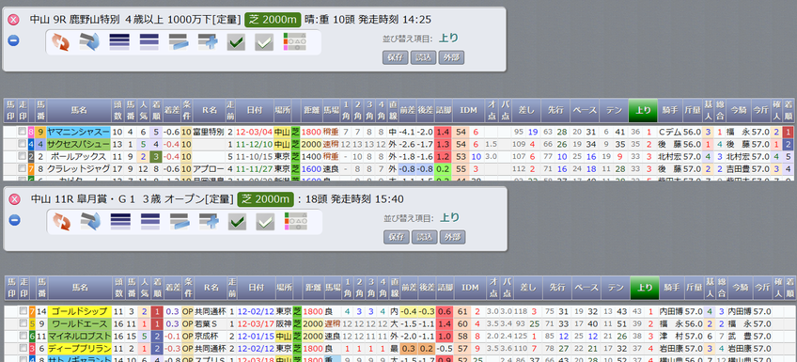This screenshot has height=362, width=797.
Task: Check the box for クラレットジャグ row
Action: [x=22, y=169]
